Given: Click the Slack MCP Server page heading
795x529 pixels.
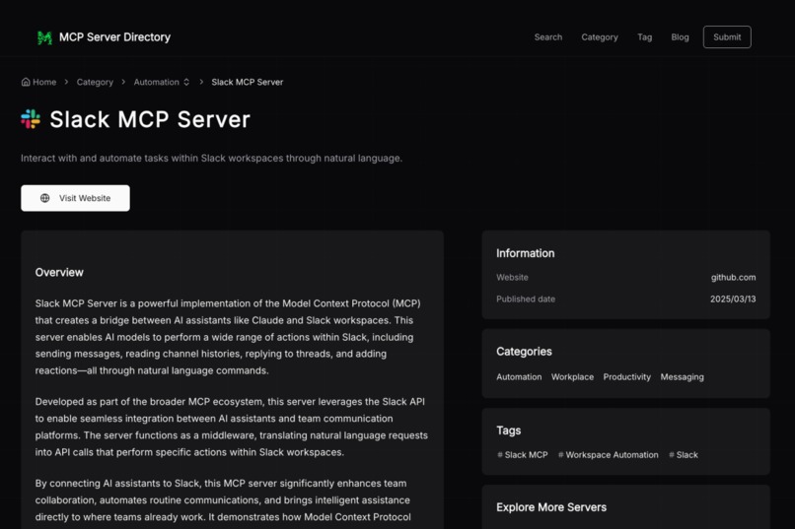Looking at the screenshot, I should (x=150, y=119).
